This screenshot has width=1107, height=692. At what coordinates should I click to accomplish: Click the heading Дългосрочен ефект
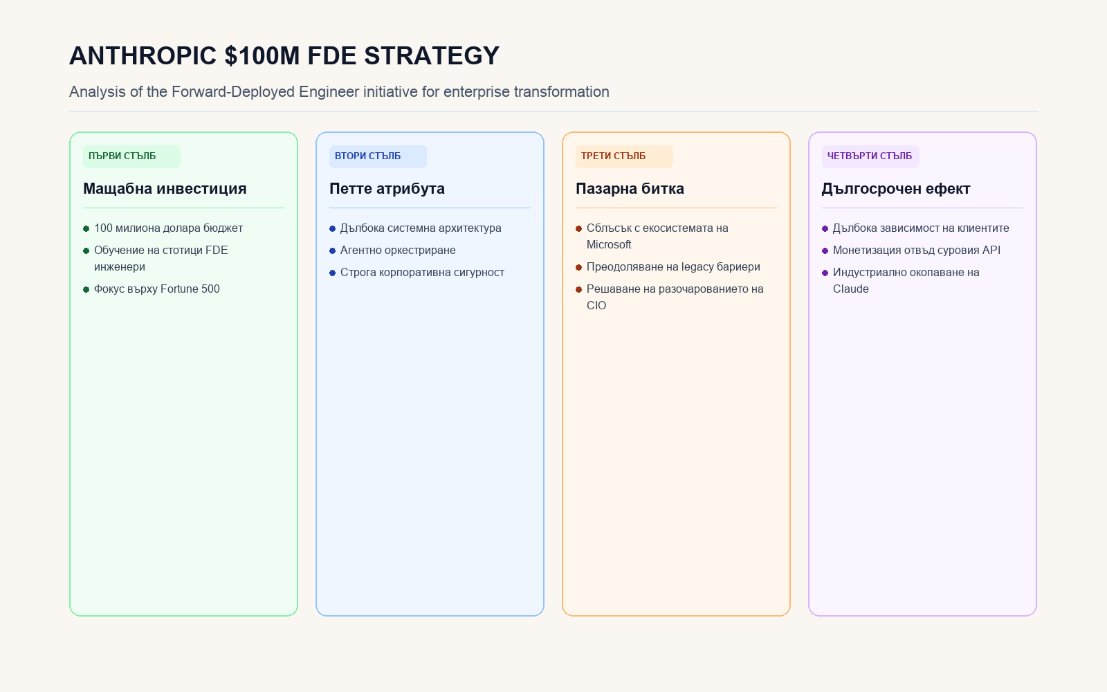pos(896,189)
